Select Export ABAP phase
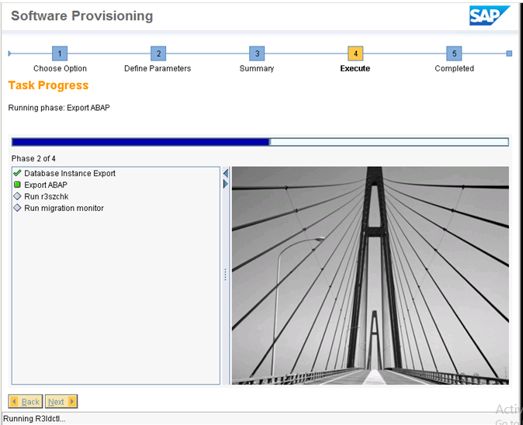 coord(46,185)
